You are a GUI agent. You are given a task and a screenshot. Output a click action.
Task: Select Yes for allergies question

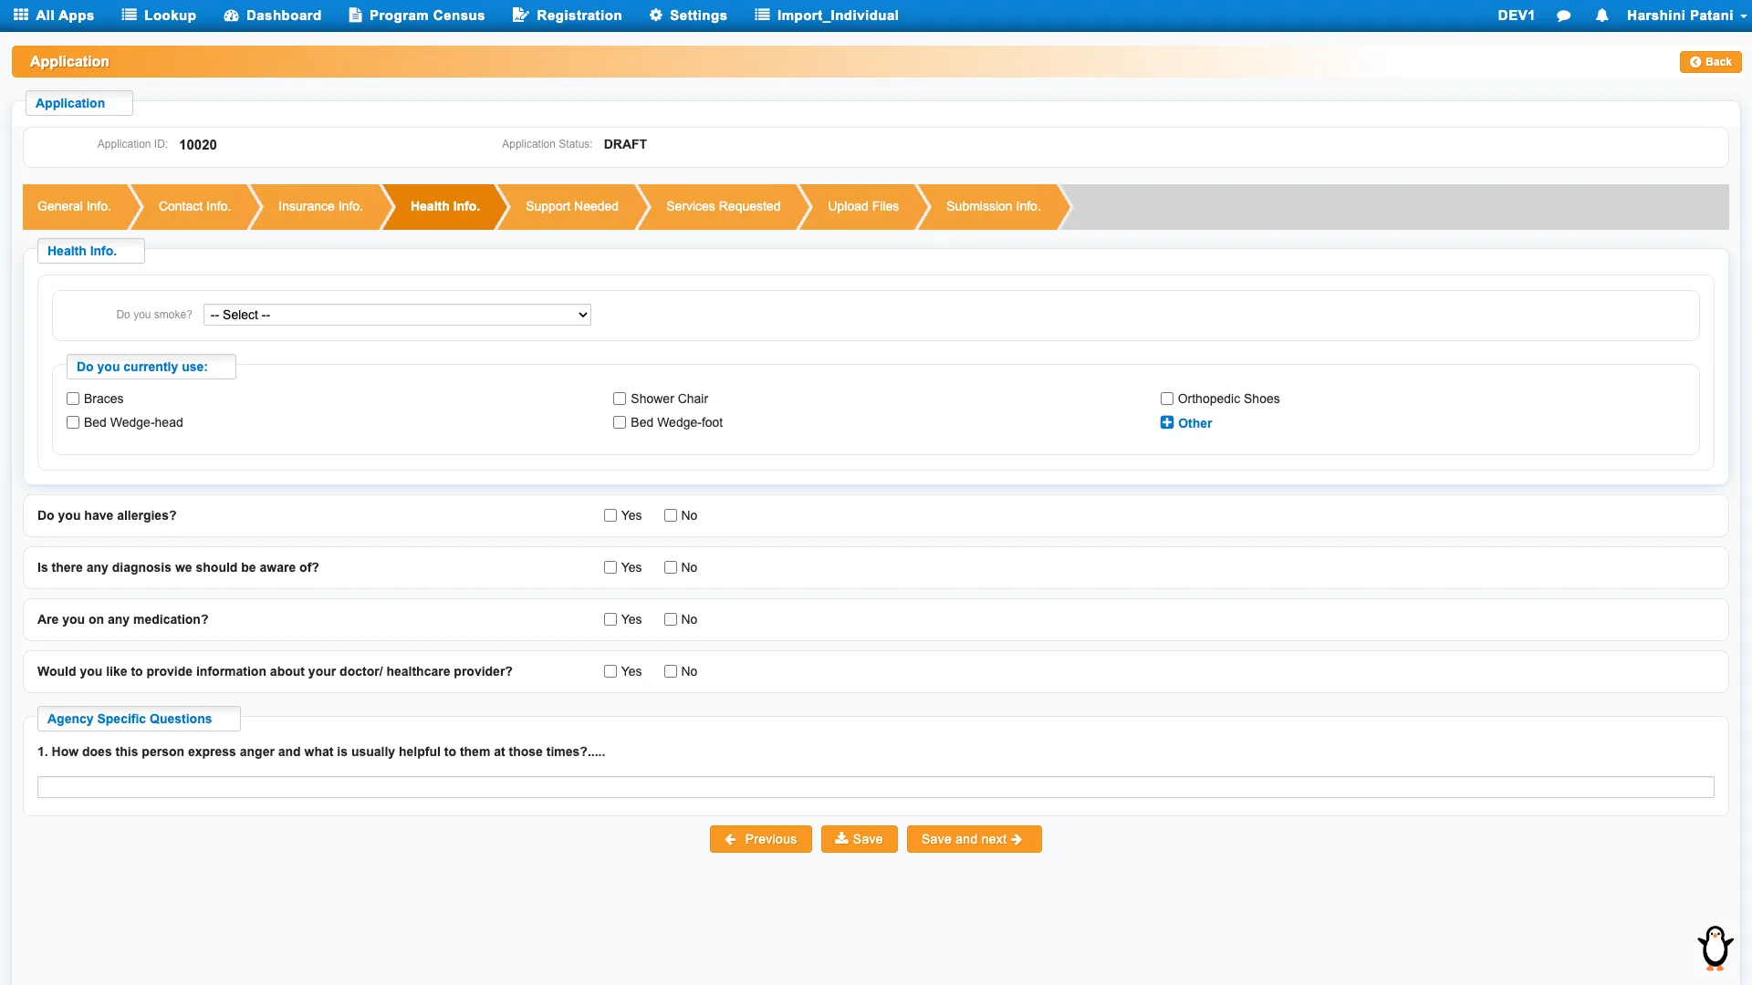610,515
